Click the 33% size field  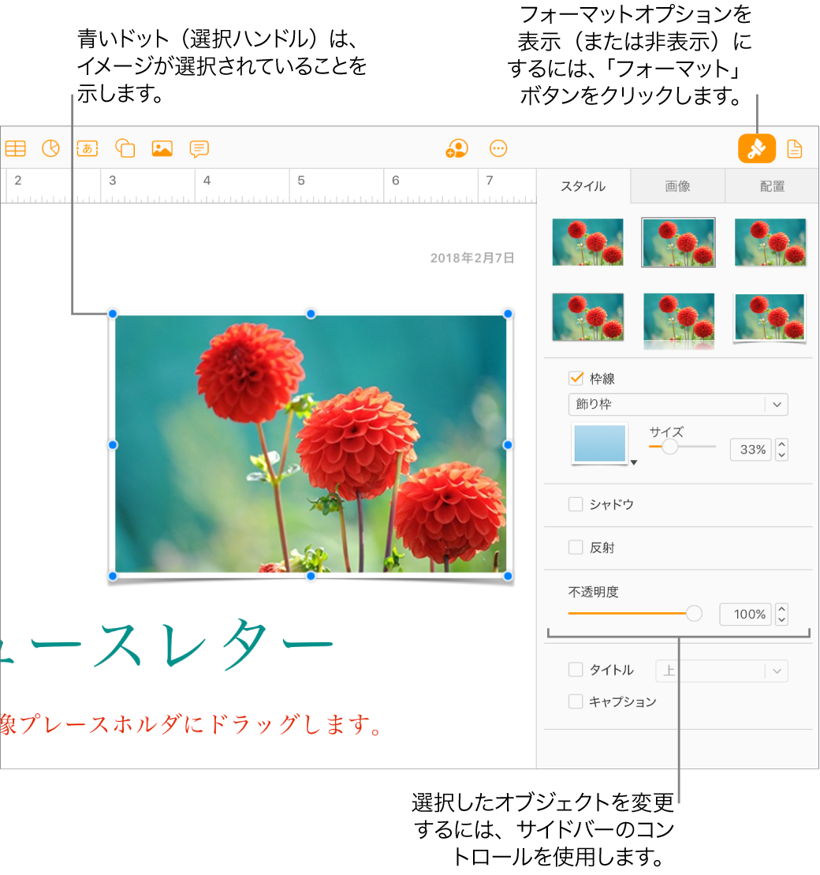pos(751,450)
